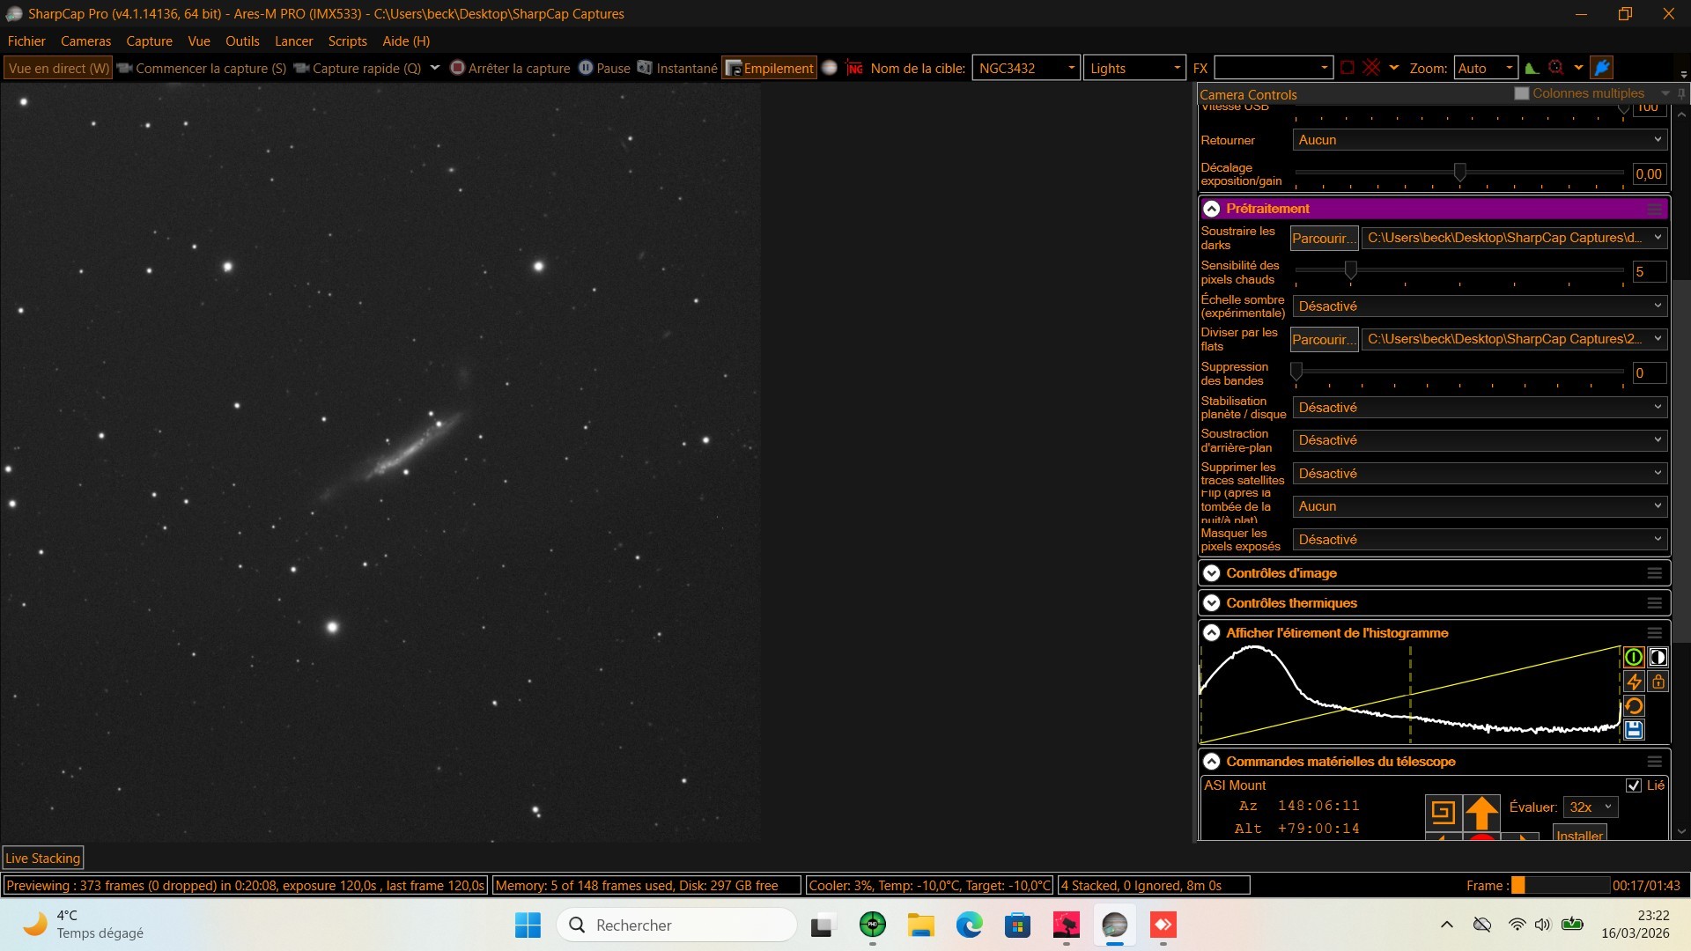This screenshot has width=1691, height=951.
Task: Click Parcourir for Diviser par les flats
Action: point(1324,340)
